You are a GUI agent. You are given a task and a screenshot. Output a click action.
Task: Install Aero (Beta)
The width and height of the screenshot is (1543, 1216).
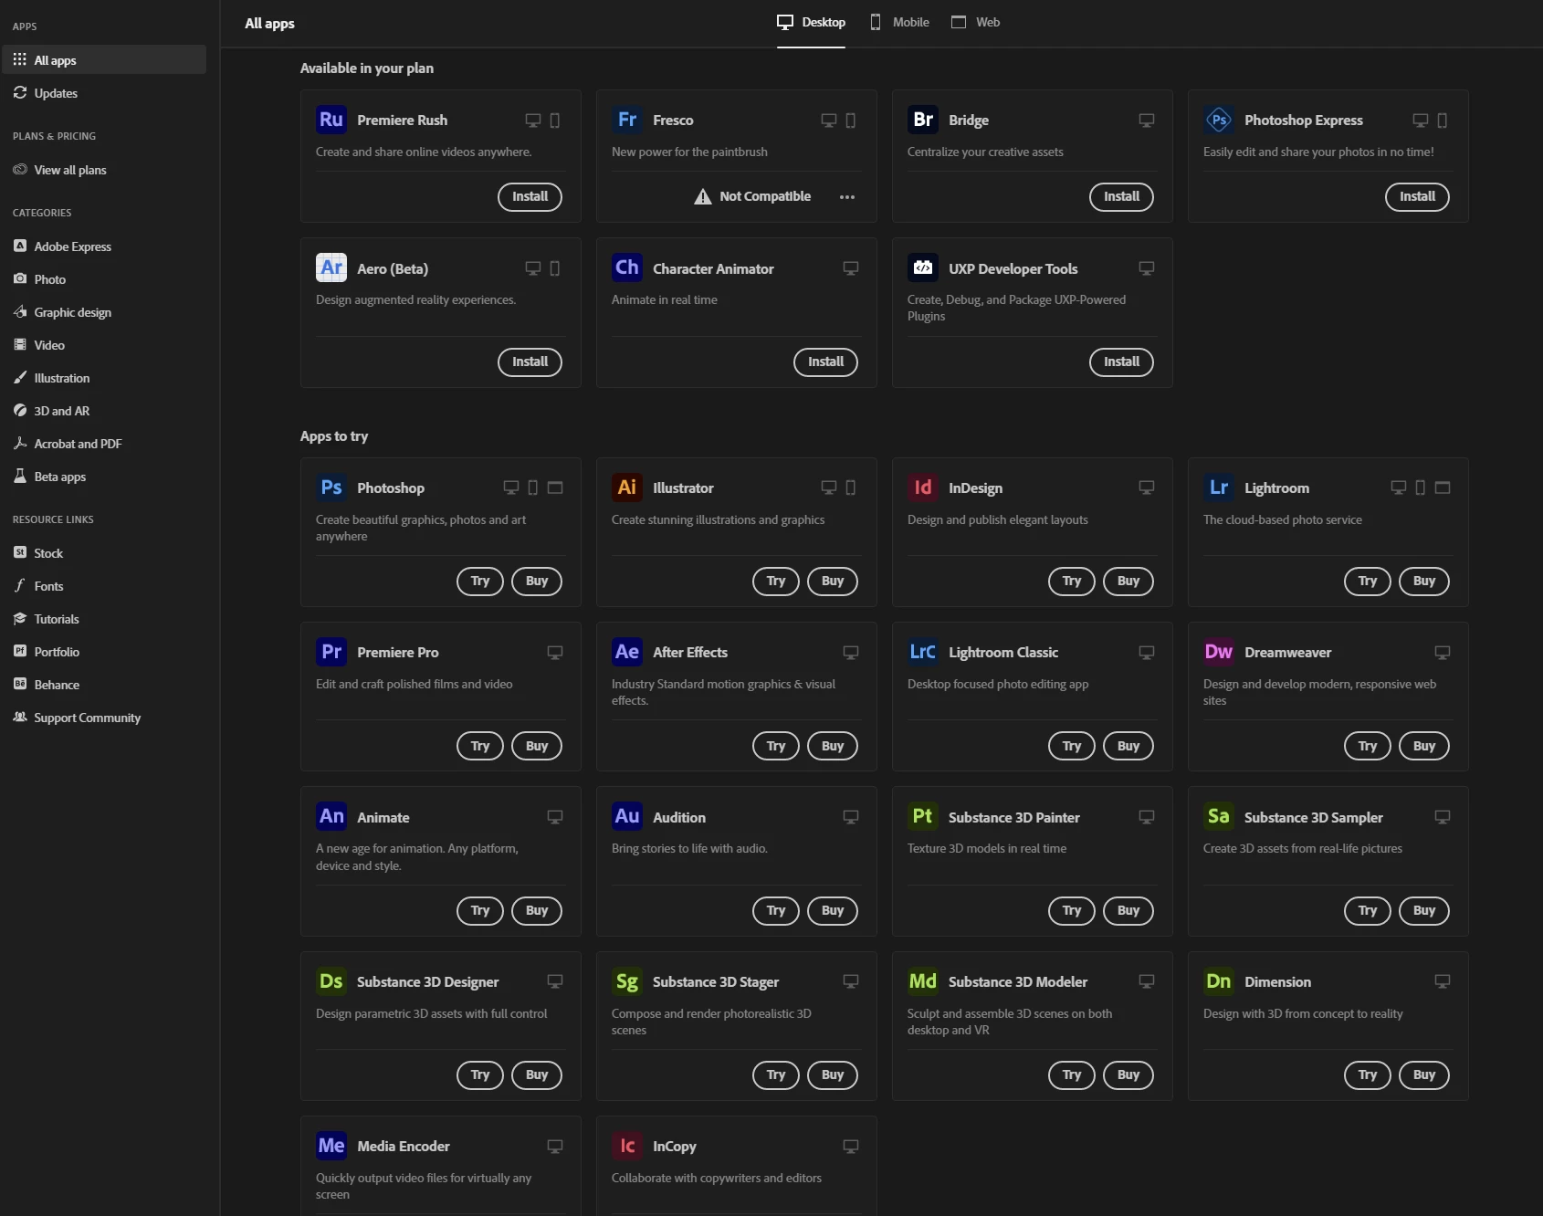(x=530, y=362)
